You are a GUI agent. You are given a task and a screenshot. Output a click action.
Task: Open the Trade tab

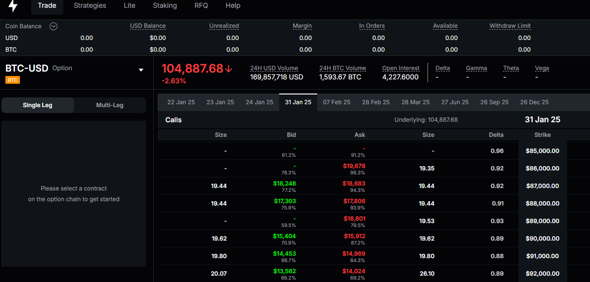coord(47,6)
